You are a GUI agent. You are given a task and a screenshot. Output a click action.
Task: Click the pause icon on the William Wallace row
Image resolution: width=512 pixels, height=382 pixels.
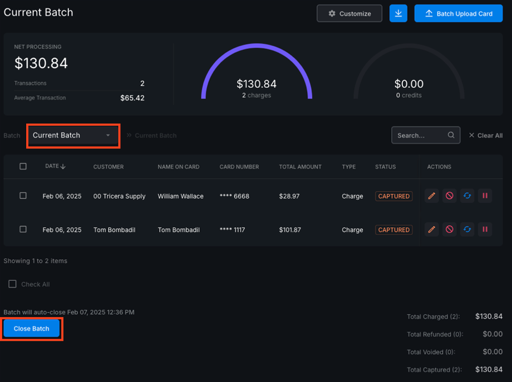click(x=485, y=196)
